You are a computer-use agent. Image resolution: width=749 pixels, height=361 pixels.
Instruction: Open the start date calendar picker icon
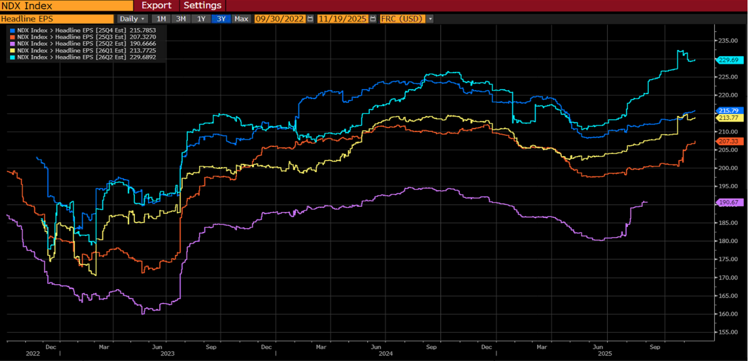point(310,19)
